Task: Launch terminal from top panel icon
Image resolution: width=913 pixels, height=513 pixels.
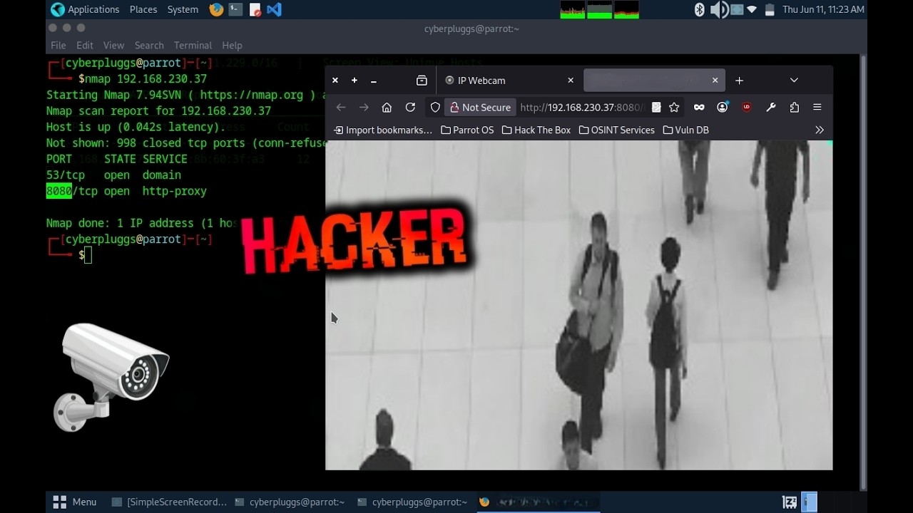Action: click(x=235, y=9)
